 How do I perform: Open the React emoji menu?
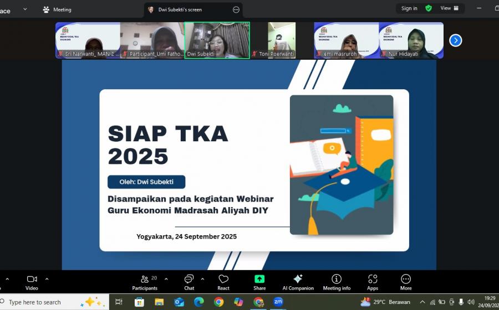(x=223, y=282)
